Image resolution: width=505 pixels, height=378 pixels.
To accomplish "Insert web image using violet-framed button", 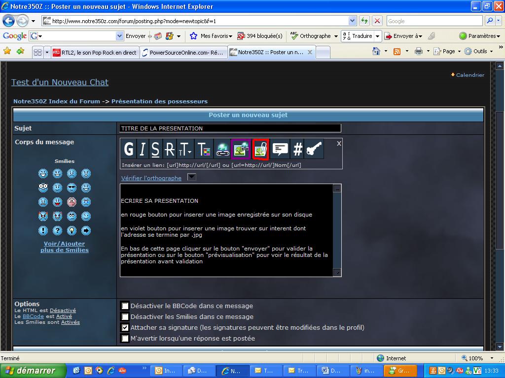I will pos(241,149).
